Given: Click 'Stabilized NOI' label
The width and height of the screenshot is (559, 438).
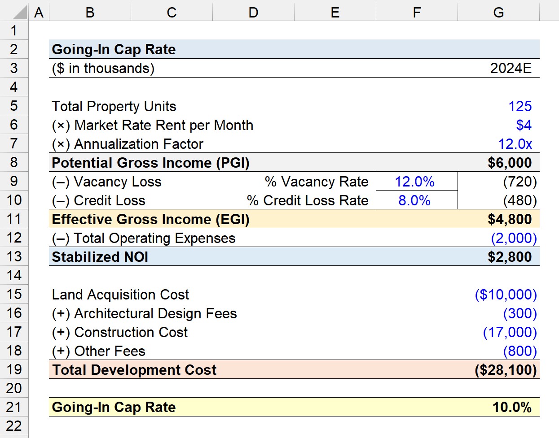Looking at the screenshot, I should pos(100,257).
